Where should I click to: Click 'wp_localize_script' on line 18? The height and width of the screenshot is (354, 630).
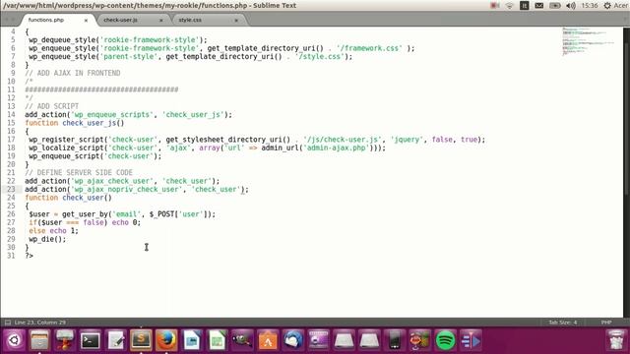66,147
